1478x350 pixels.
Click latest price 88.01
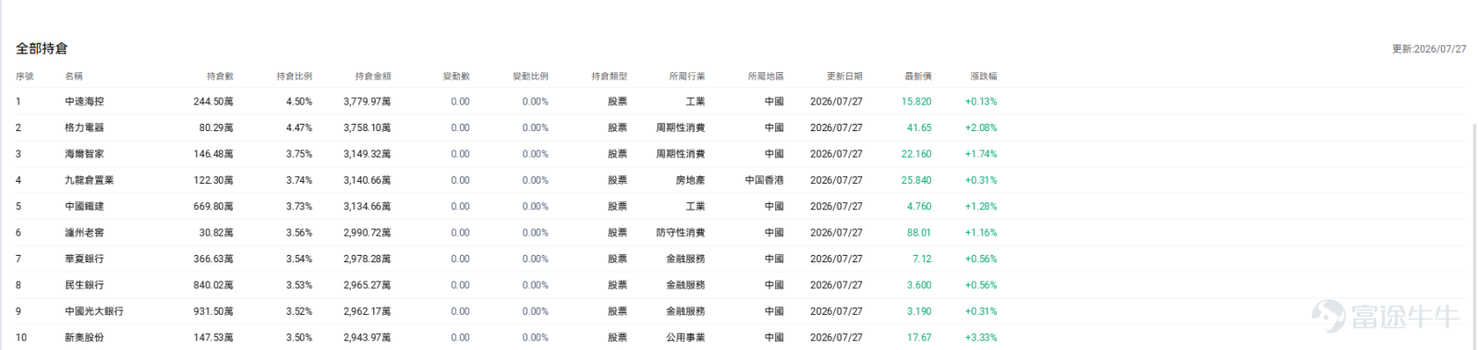click(x=919, y=233)
